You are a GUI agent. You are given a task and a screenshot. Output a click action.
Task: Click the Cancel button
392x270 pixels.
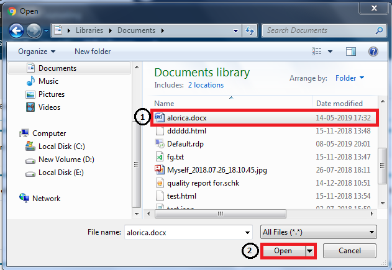[x=350, y=251]
